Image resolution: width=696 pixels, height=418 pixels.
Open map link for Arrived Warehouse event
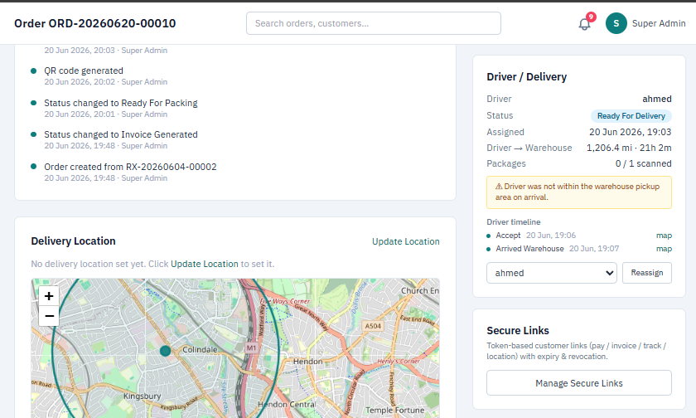click(x=664, y=249)
